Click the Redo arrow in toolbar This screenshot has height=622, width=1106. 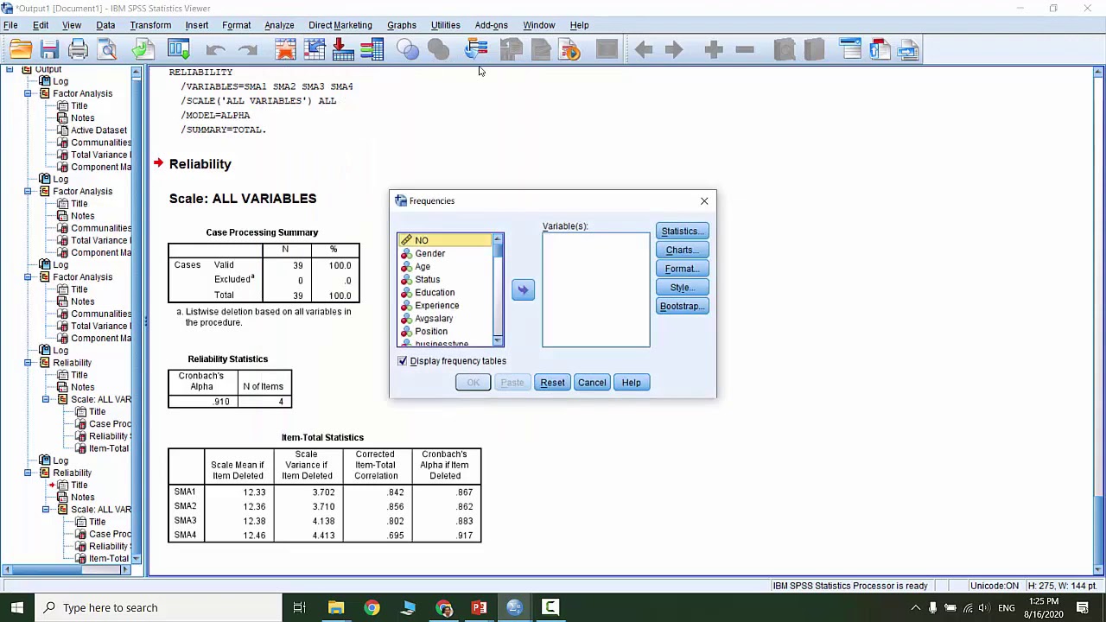point(247,50)
